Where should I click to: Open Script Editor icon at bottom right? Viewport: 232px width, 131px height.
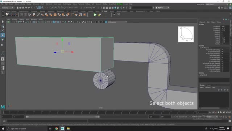pos(229,121)
